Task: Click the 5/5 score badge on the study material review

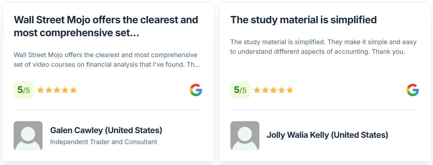Action: click(x=240, y=90)
